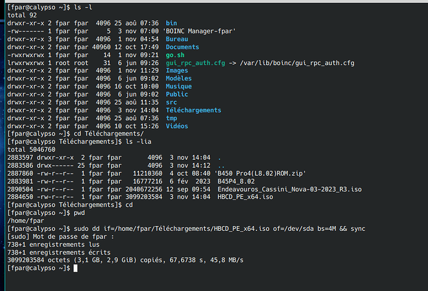Click the terminal cursor block at the prompt

coord(76,268)
